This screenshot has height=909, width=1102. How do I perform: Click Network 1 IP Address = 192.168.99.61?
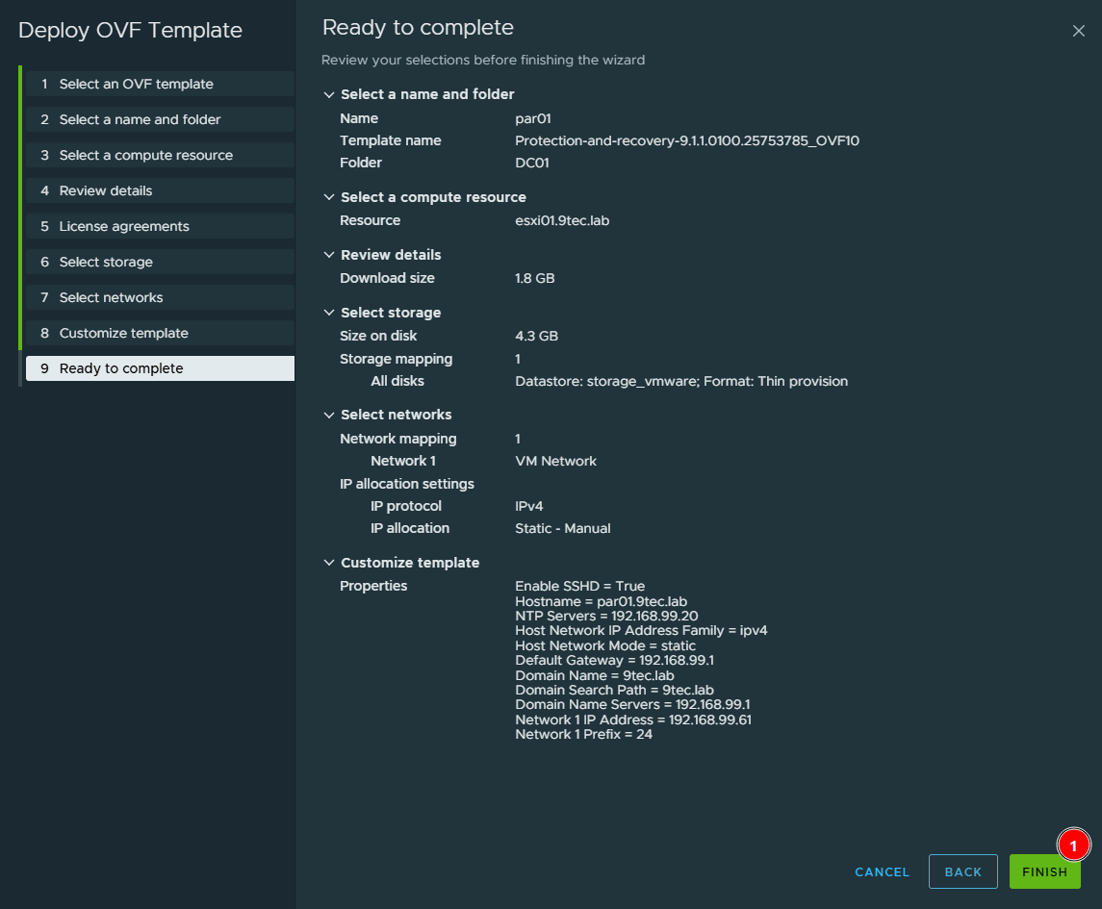pyautogui.click(x=633, y=720)
